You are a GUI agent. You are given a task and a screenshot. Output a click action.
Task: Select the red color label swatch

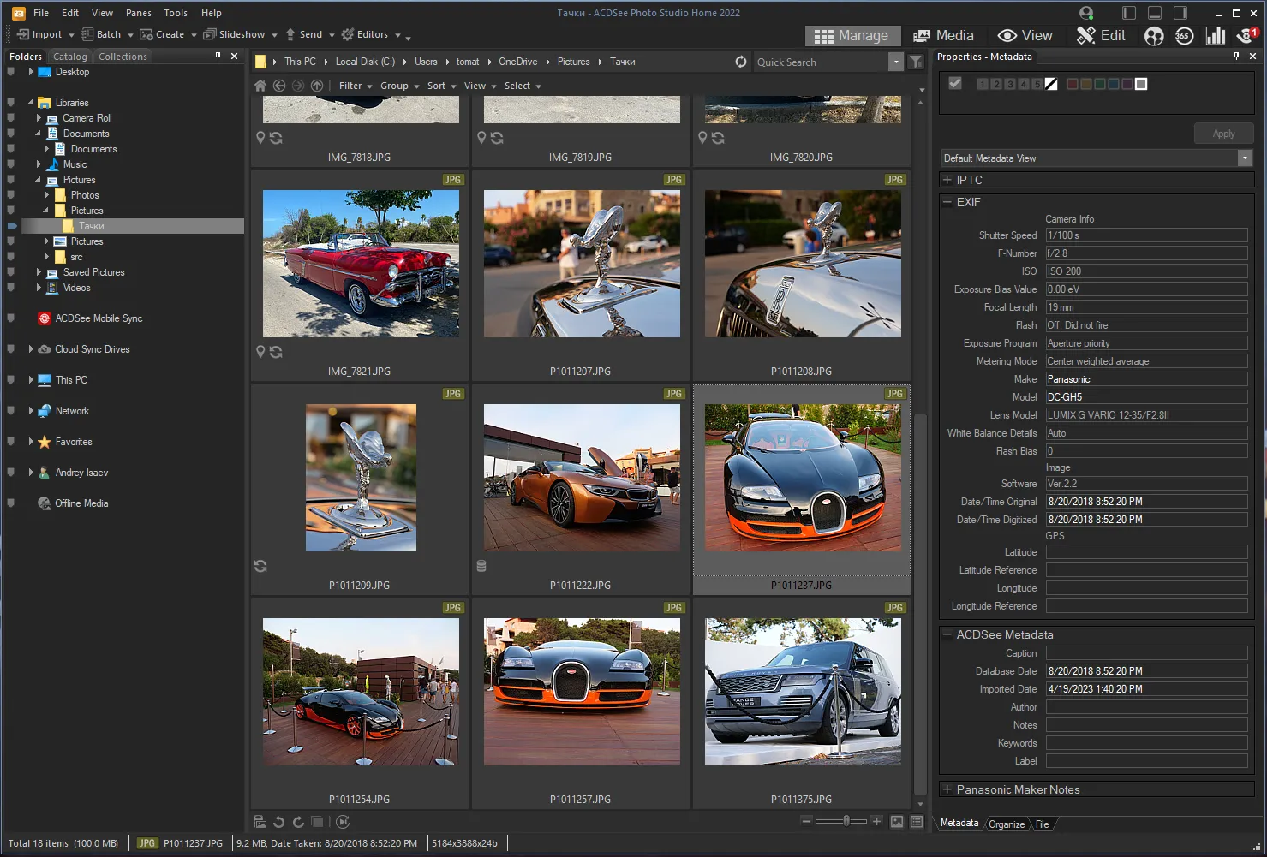click(x=1072, y=84)
